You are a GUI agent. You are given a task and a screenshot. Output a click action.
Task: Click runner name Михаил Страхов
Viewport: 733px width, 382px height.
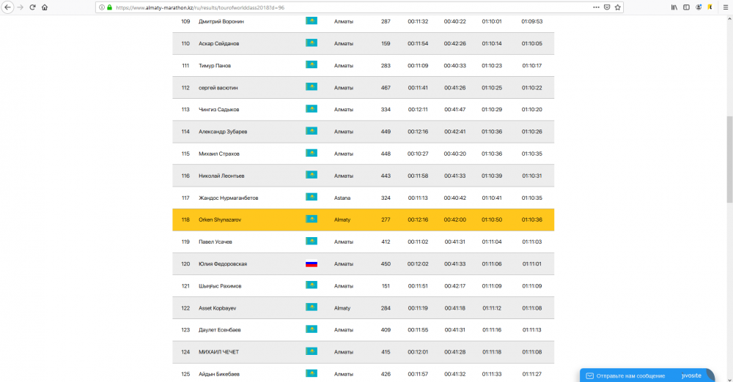[219, 154]
